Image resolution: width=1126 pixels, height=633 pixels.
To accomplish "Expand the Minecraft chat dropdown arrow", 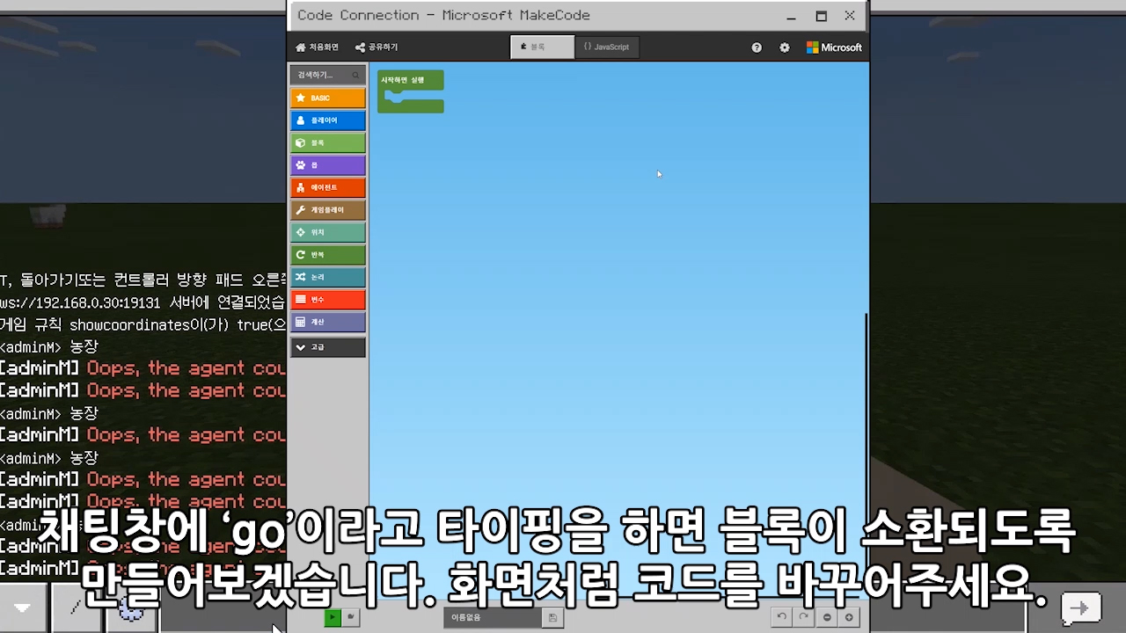I will (x=23, y=608).
